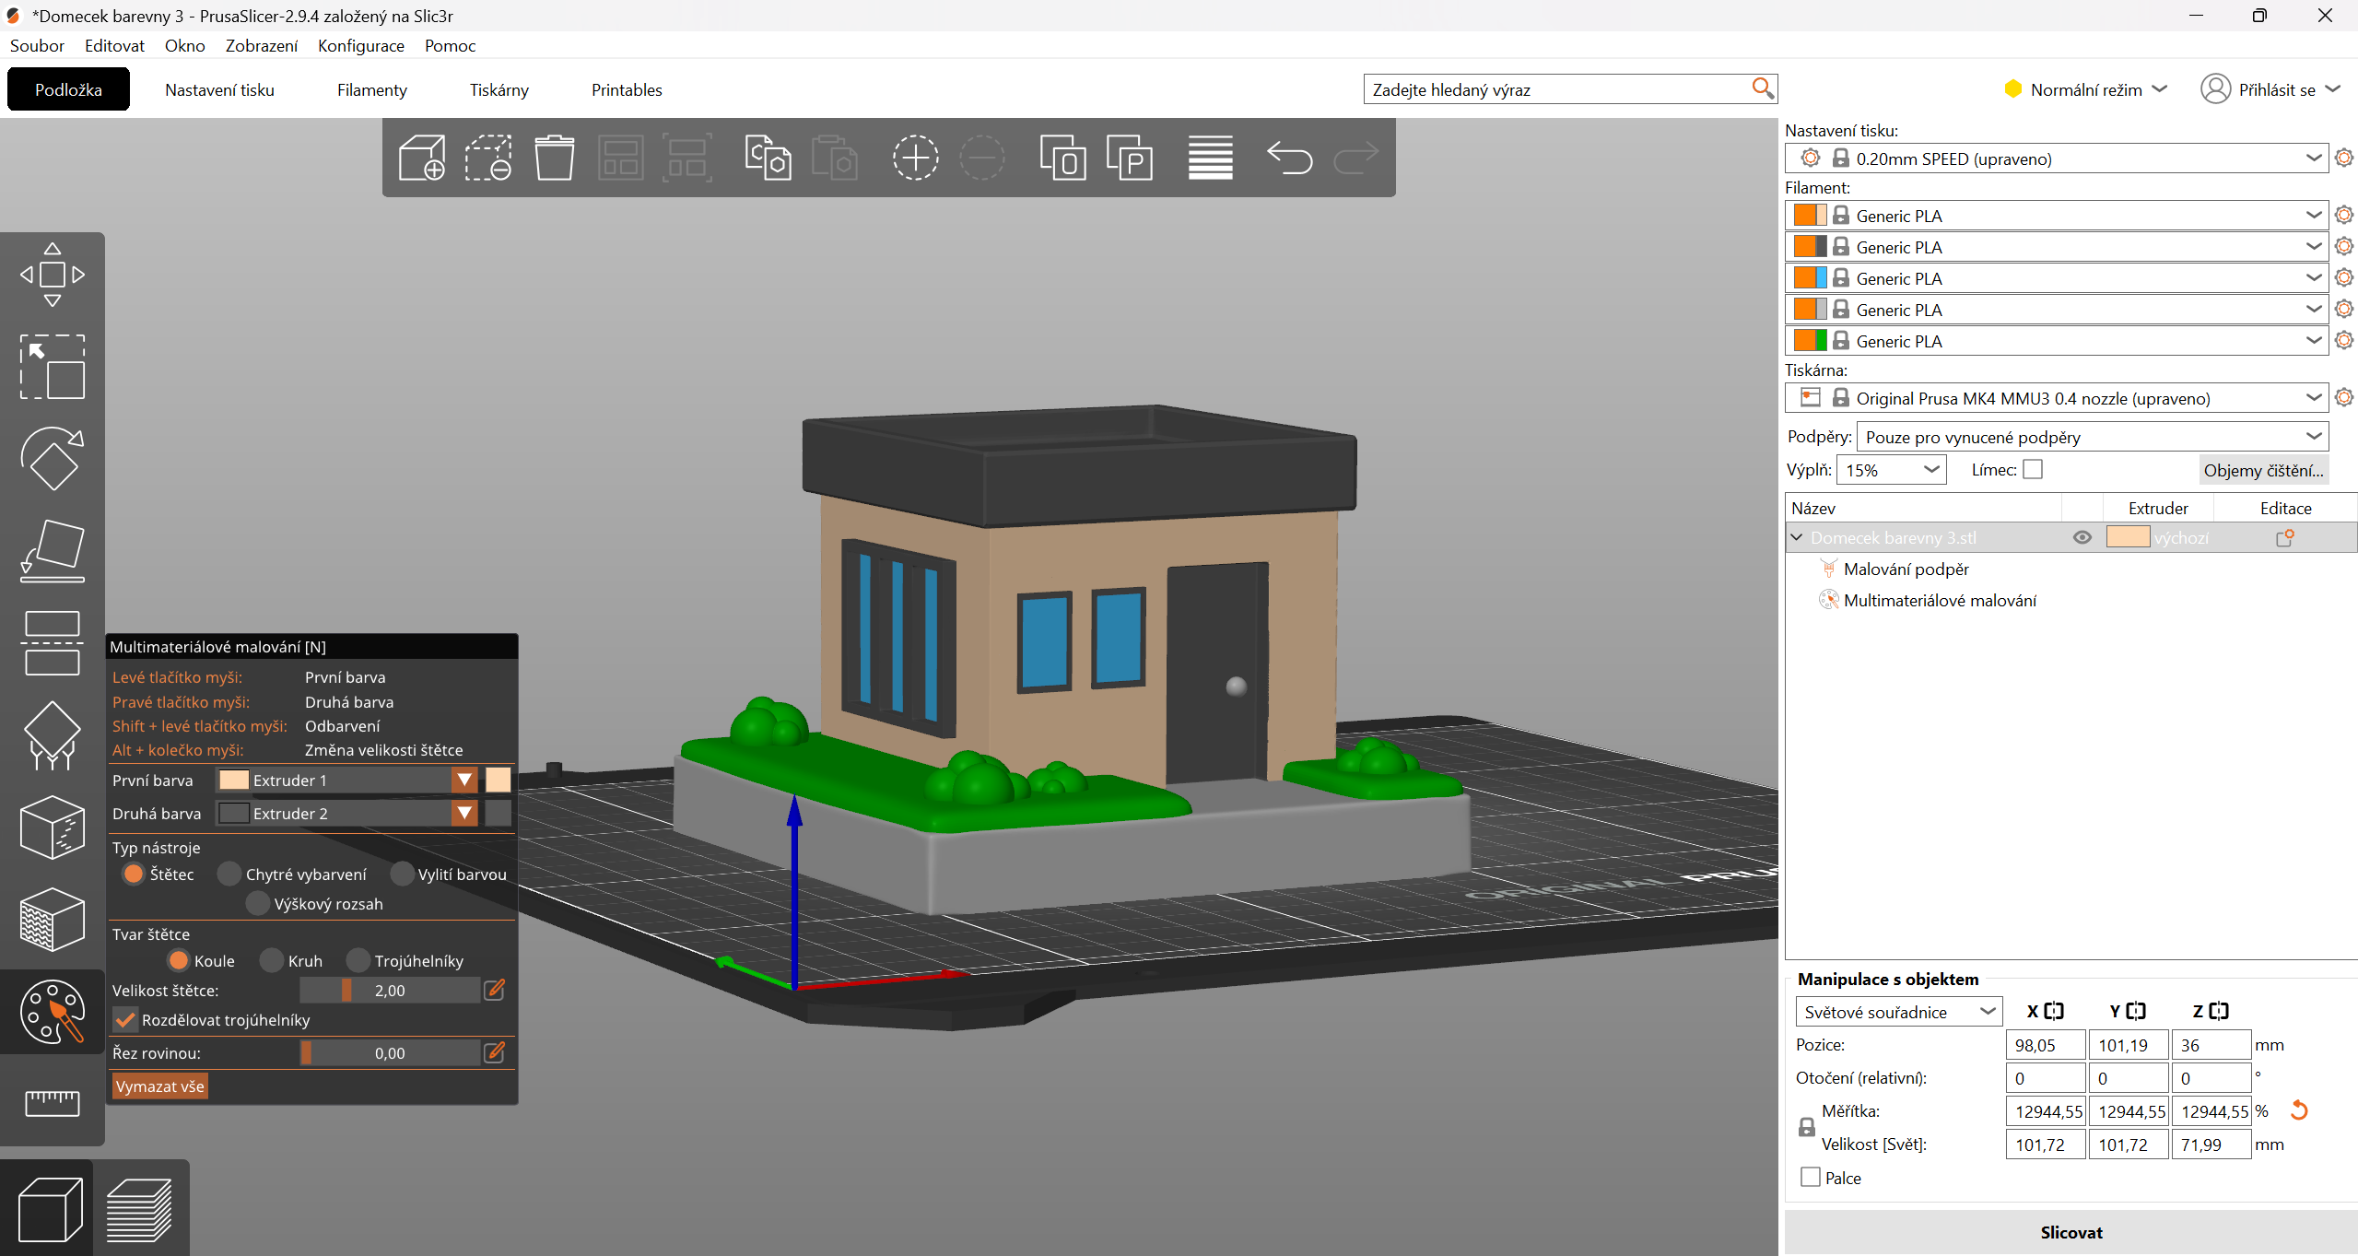Select the Measure ruler tool
2358x1256 pixels.
pos(53,1102)
